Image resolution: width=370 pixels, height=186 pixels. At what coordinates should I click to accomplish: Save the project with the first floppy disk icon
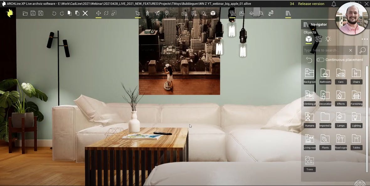tap(33, 13)
